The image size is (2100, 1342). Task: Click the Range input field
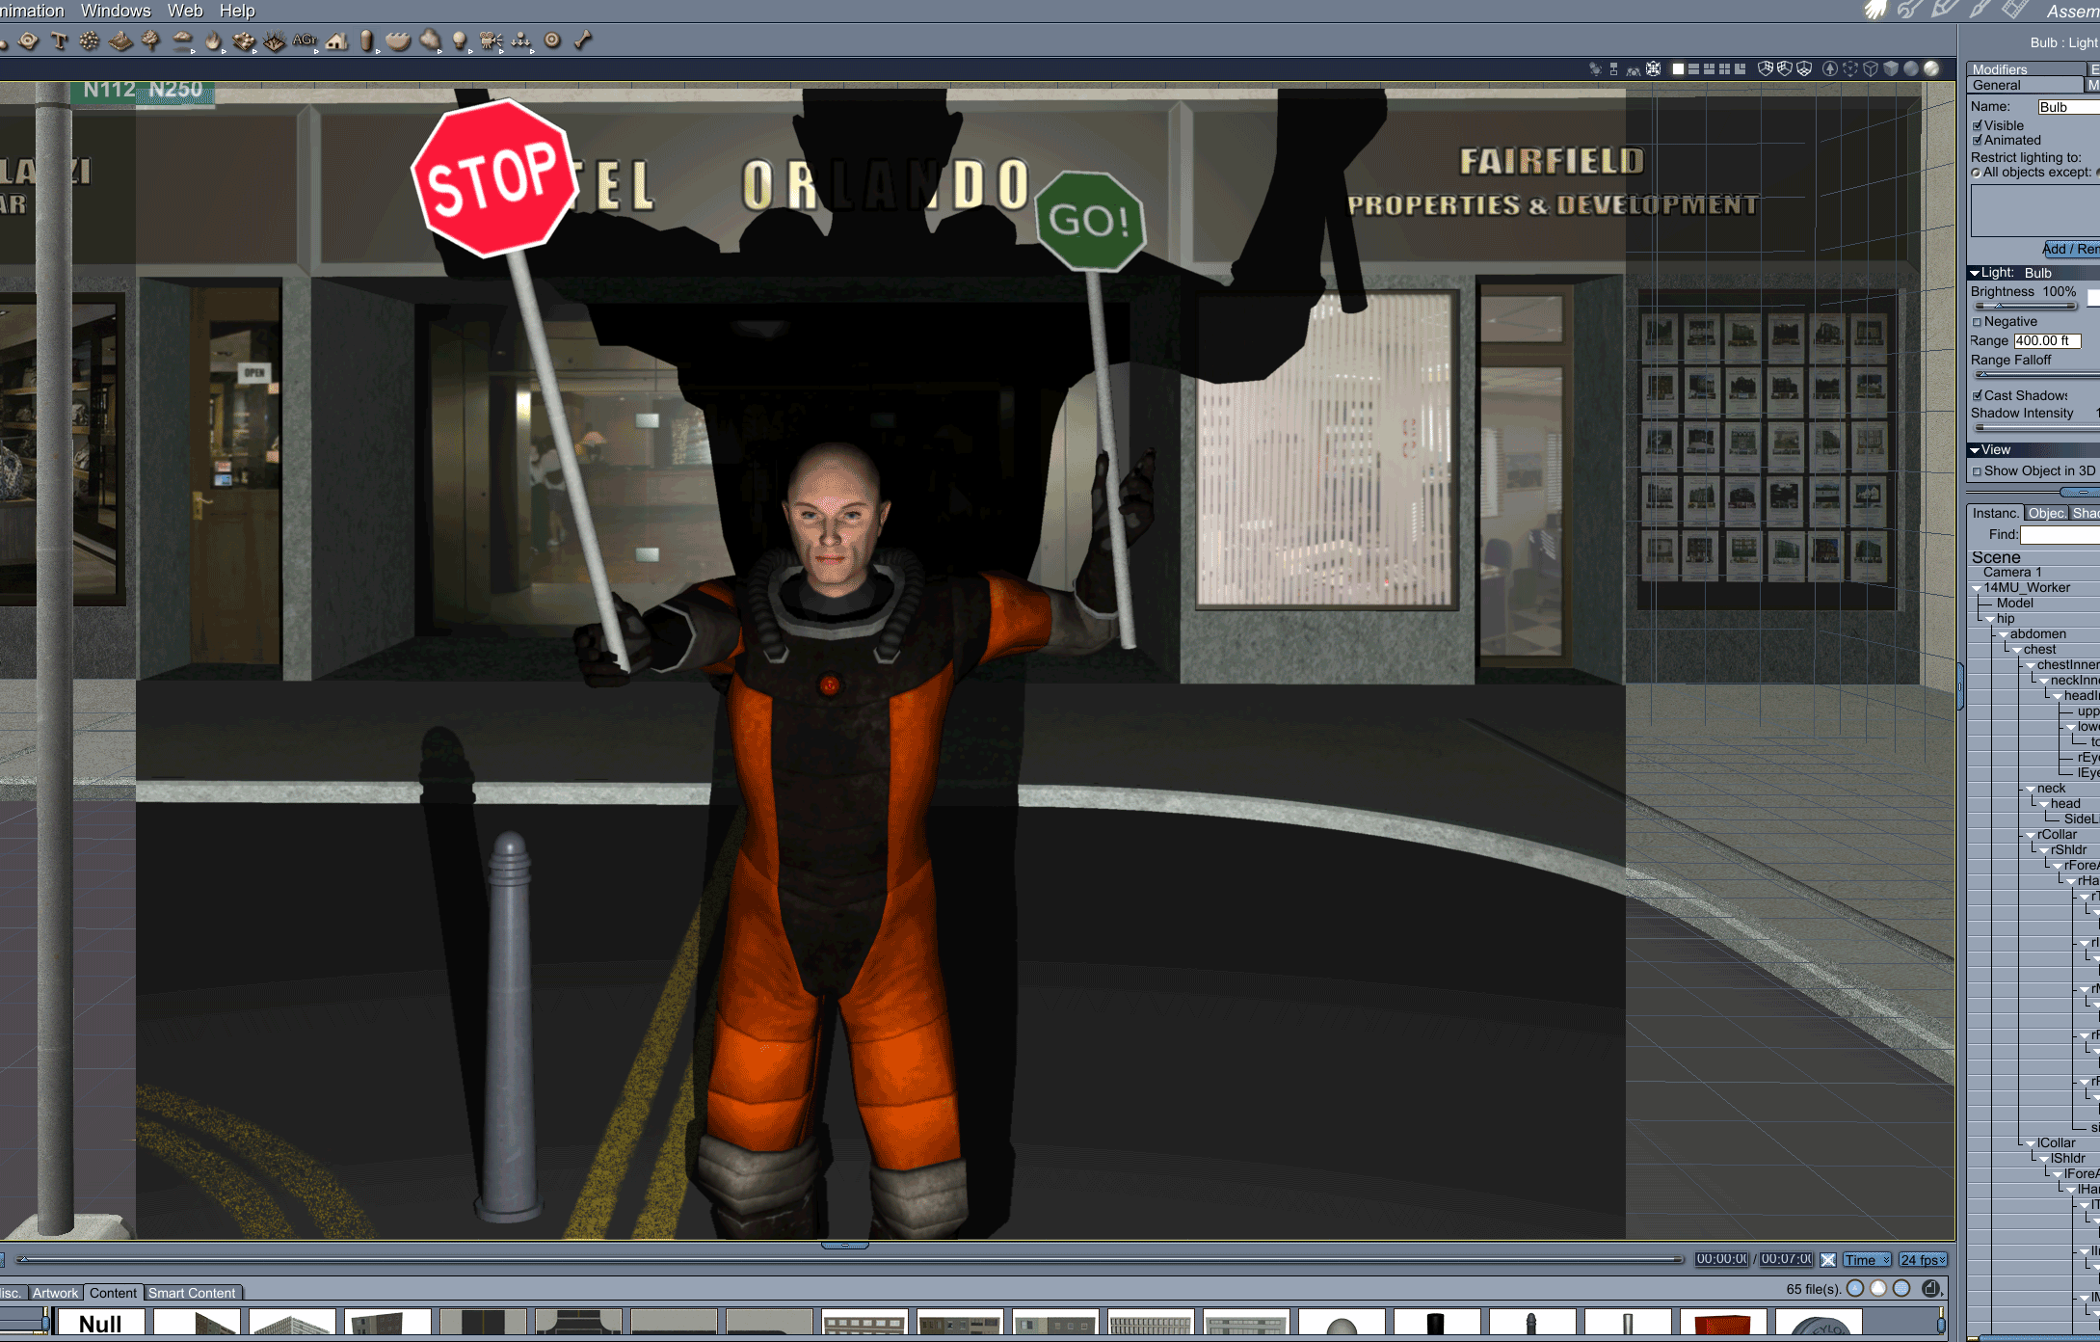point(2046,340)
